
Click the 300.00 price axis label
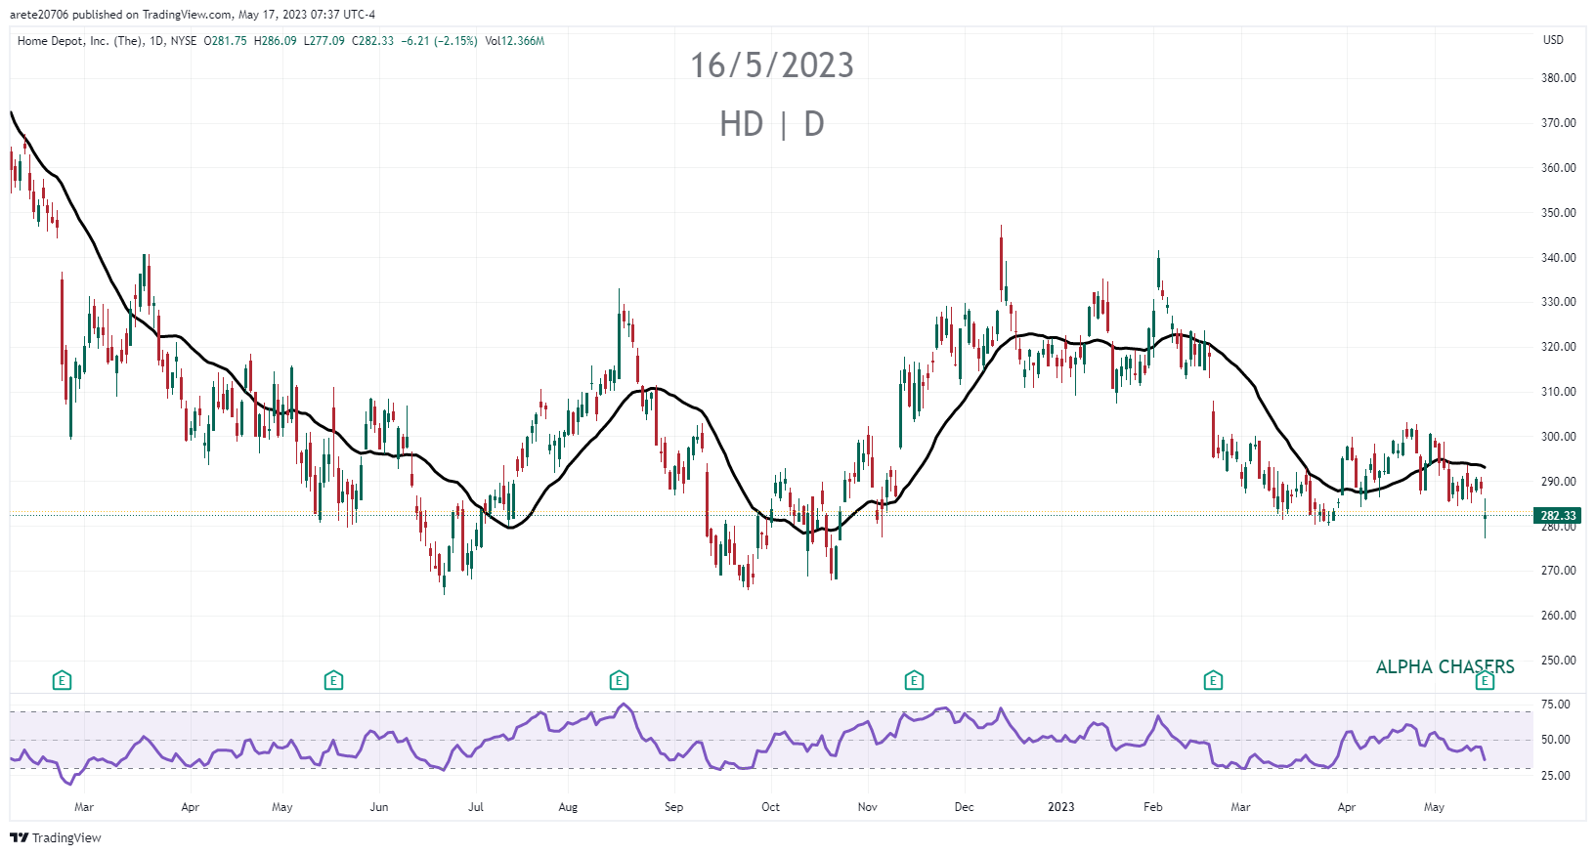1559,437
